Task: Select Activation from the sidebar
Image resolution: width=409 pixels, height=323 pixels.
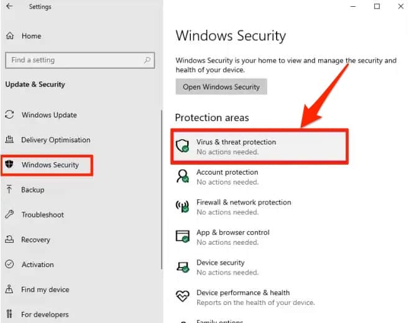Action: [x=37, y=264]
